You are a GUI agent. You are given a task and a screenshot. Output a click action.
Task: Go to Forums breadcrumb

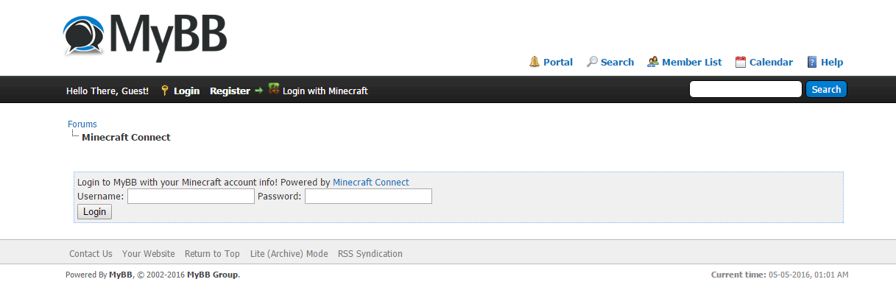pos(82,124)
